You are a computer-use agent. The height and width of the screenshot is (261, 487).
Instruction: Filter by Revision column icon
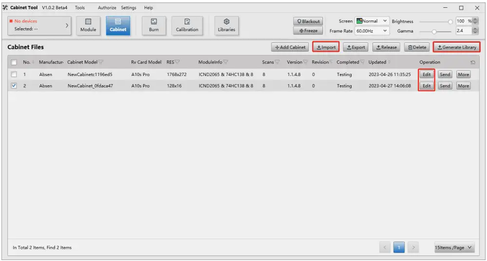tap(331, 62)
